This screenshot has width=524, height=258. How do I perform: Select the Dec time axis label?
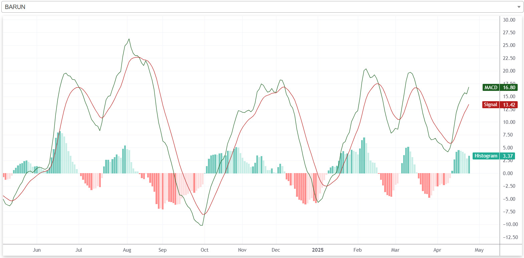point(276,250)
